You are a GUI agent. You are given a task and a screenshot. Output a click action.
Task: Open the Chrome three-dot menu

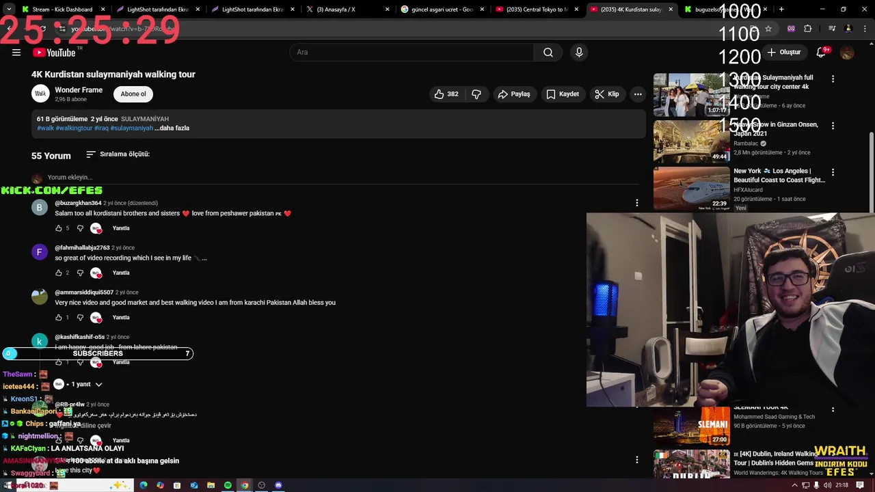coord(864,29)
